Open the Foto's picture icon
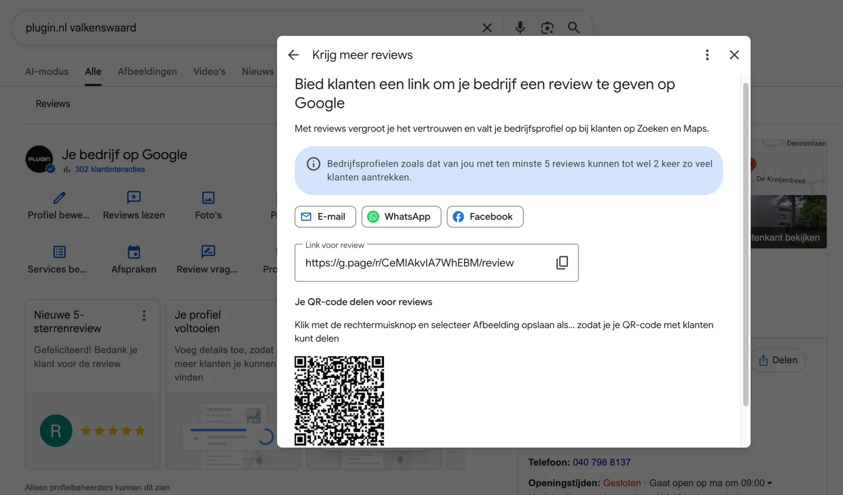 (208, 198)
